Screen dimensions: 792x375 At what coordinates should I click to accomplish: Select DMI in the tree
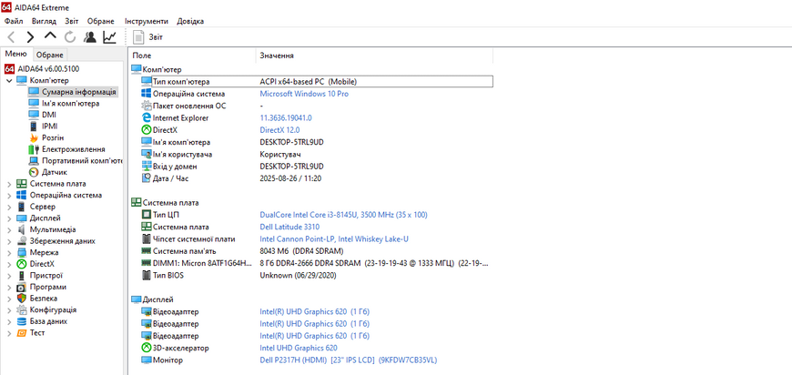coord(48,115)
